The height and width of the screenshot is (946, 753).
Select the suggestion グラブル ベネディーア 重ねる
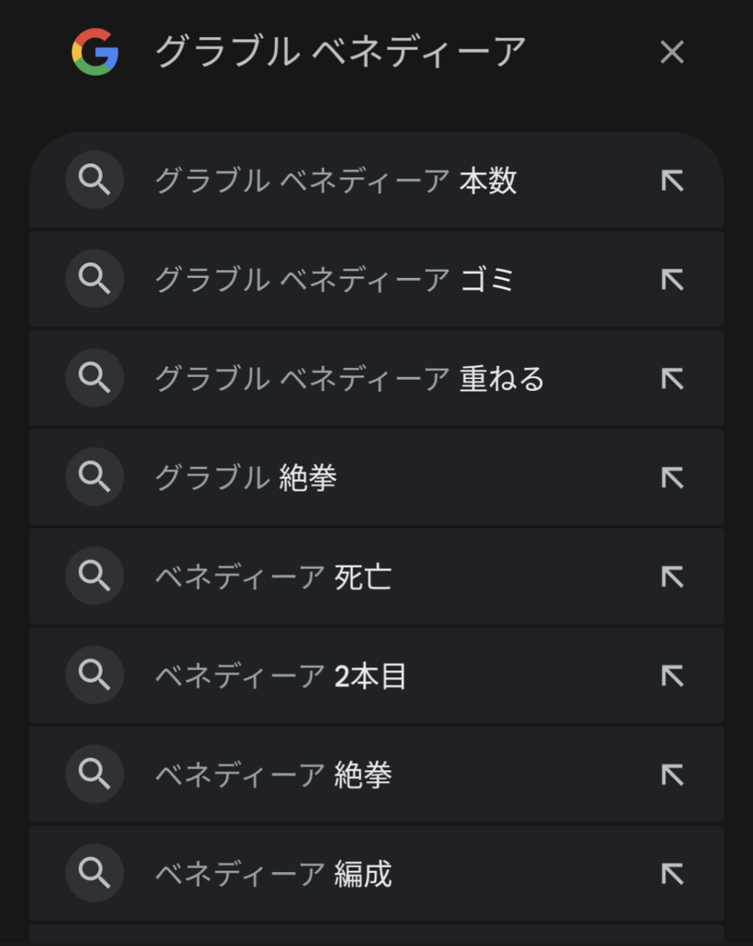coord(349,379)
